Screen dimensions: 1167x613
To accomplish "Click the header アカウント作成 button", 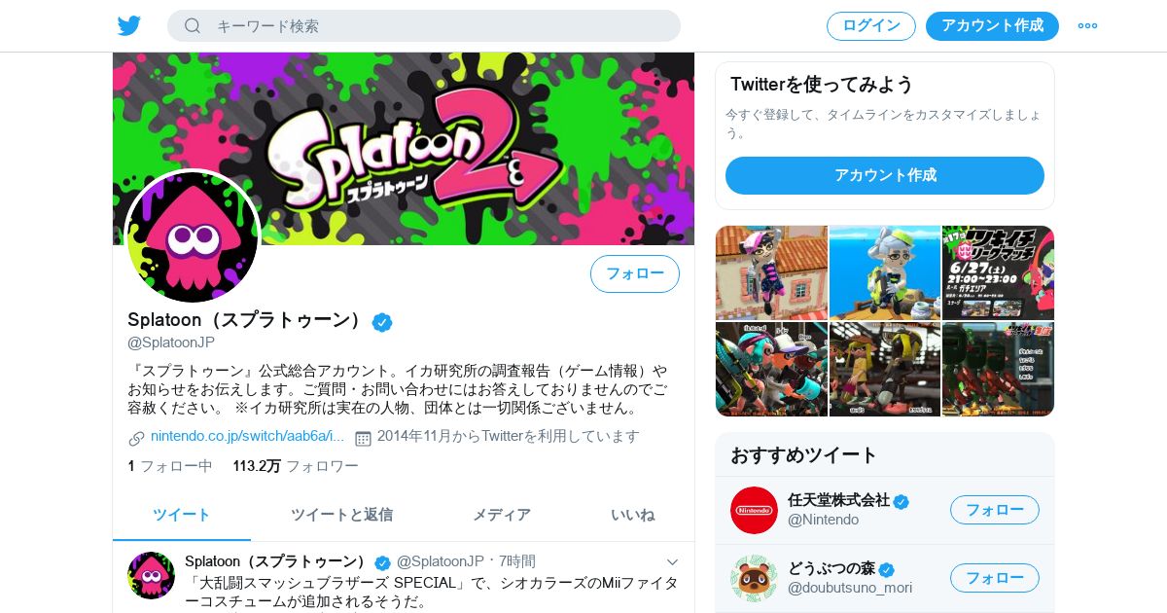I will tap(992, 26).
